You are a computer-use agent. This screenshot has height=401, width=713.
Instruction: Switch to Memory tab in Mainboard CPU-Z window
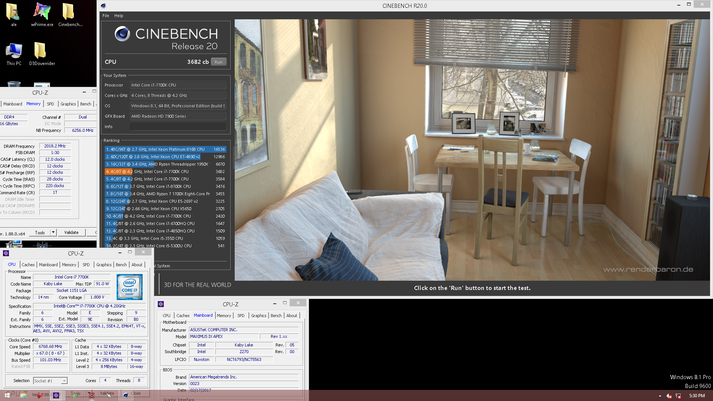[224, 316]
